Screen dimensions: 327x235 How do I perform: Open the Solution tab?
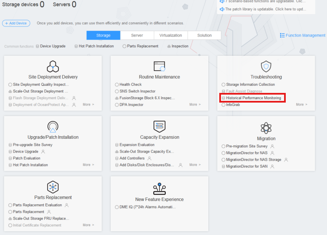pyautogui.click(x=205, y=35)
